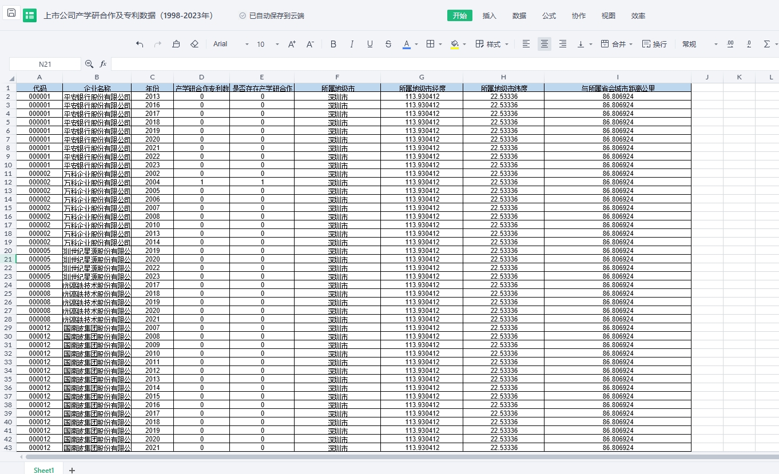Increase font size with A+ icon

coord(292,44)
